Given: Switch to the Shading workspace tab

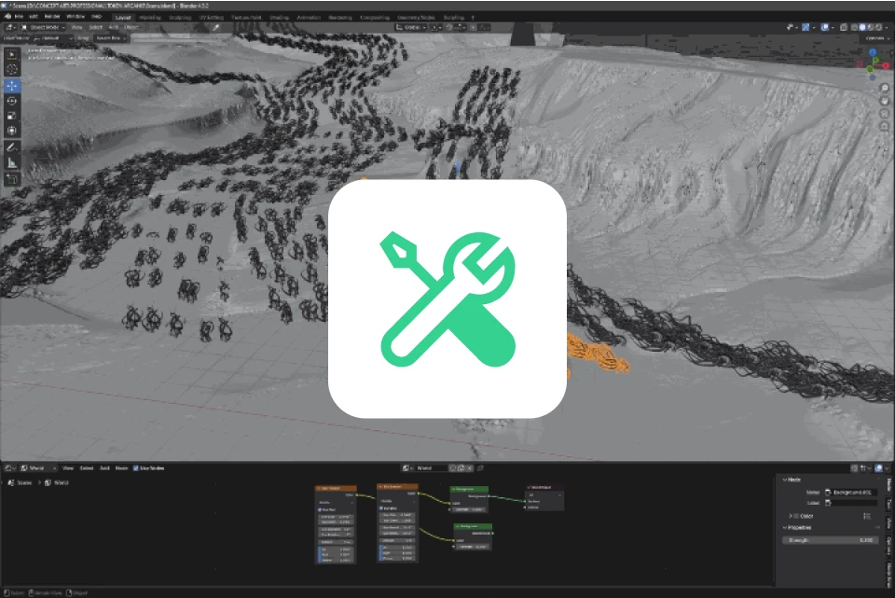Looking at the screenshot, I should coord(279,17).
